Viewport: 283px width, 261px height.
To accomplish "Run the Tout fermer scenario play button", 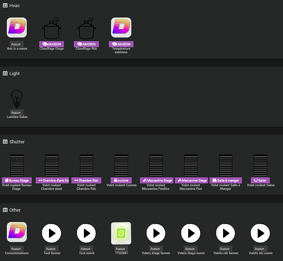I will (x=52, y=233).
